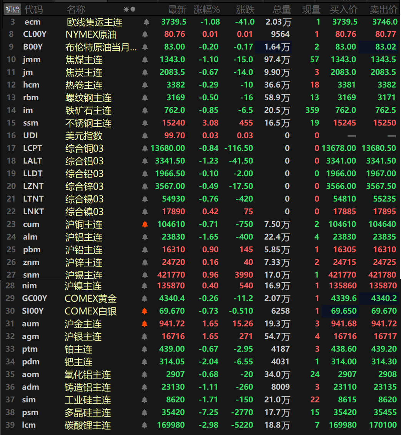Click the bell next to 铁矿石主连
The width and height of the screenshot is (401, 435).
[x=145, y=111]
